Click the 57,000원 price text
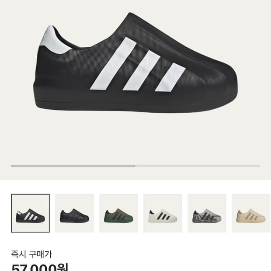Screen dimensions: 271x271 (x=39, y=268)
